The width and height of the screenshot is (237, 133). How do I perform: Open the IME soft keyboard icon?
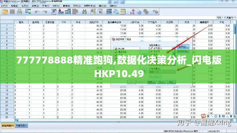(x=223, y=116)
